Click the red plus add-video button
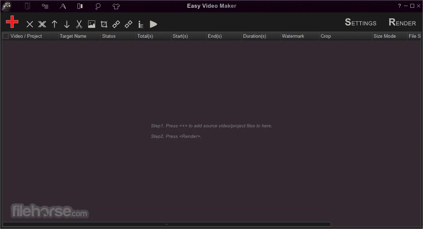This screenshot has width=423, height=229. click(12, 22)
